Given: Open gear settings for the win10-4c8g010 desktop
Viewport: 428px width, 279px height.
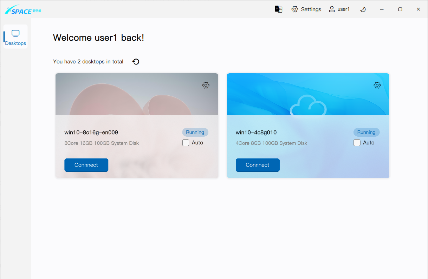Looking at the screenshot, I should click(x=377, y=85).
